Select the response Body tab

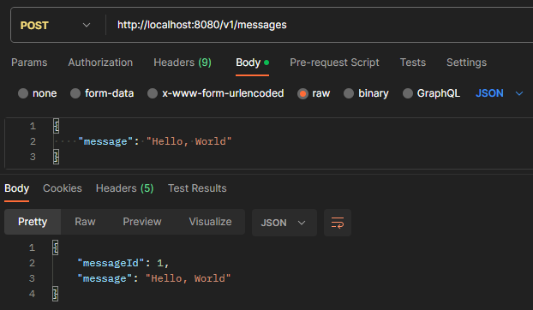point(16,188)
